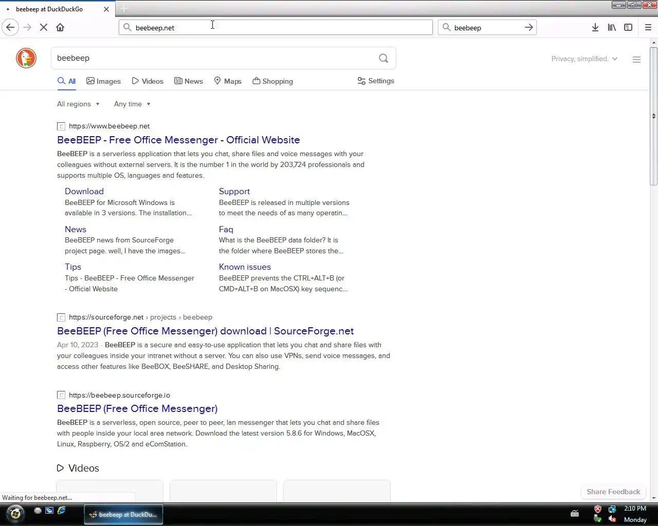Open the Privacy, simplified dropdown
The width and height of the screenshot is (658, 526).
[584, 59]
